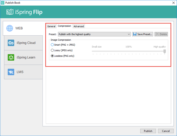Click the image quality slider handle
This screenshot has height=136, width=177.
coord(165,52)
